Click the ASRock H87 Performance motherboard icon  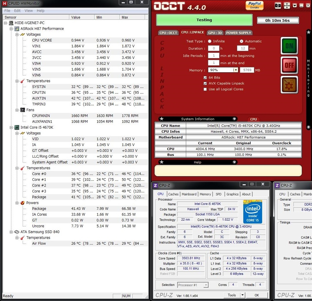pyautogui.click(x=17, y=29)
